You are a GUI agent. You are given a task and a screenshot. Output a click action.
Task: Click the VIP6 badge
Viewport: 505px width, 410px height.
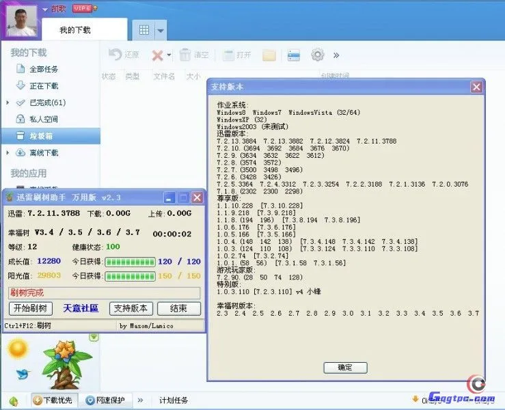(83, 8)
